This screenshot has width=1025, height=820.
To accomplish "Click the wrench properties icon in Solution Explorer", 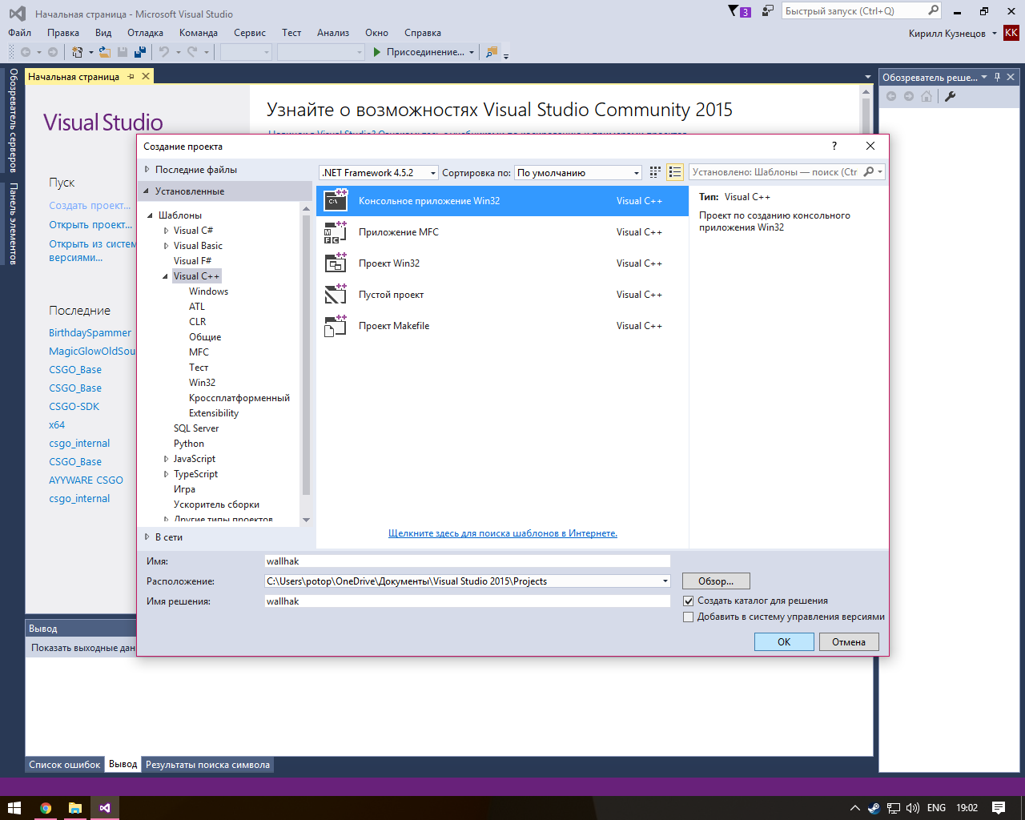I will pos(950,96).
